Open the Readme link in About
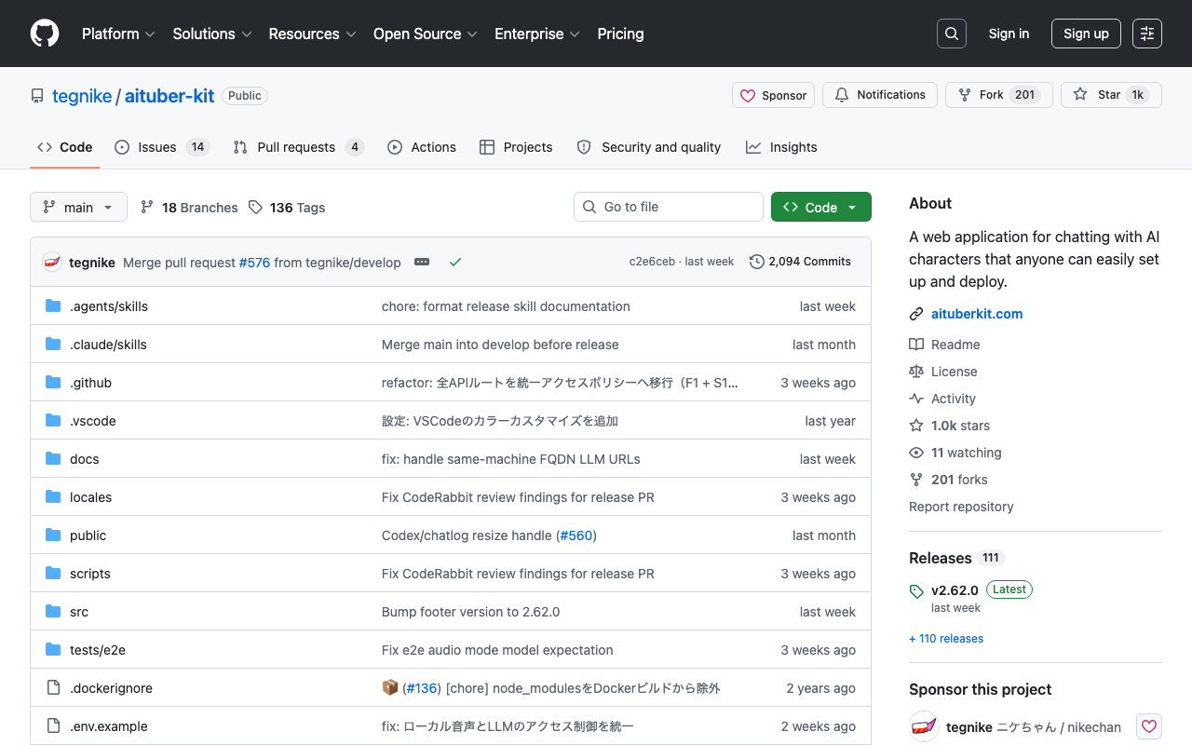 [944, 345]
